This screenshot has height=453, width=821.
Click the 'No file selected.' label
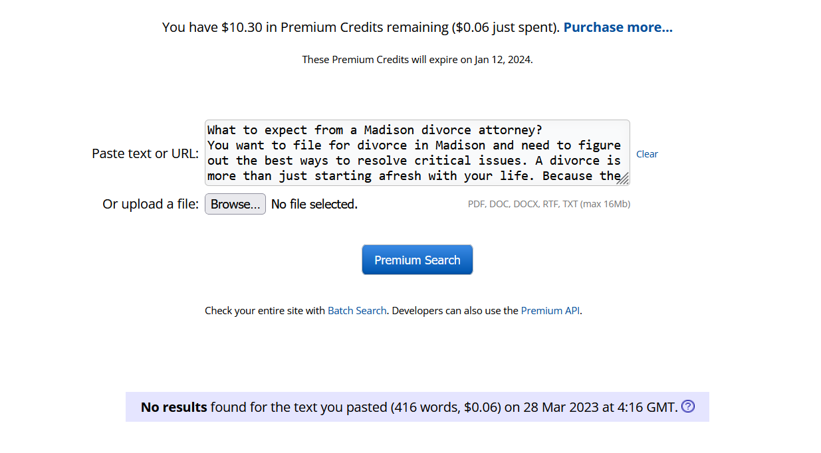pos(314,205)
